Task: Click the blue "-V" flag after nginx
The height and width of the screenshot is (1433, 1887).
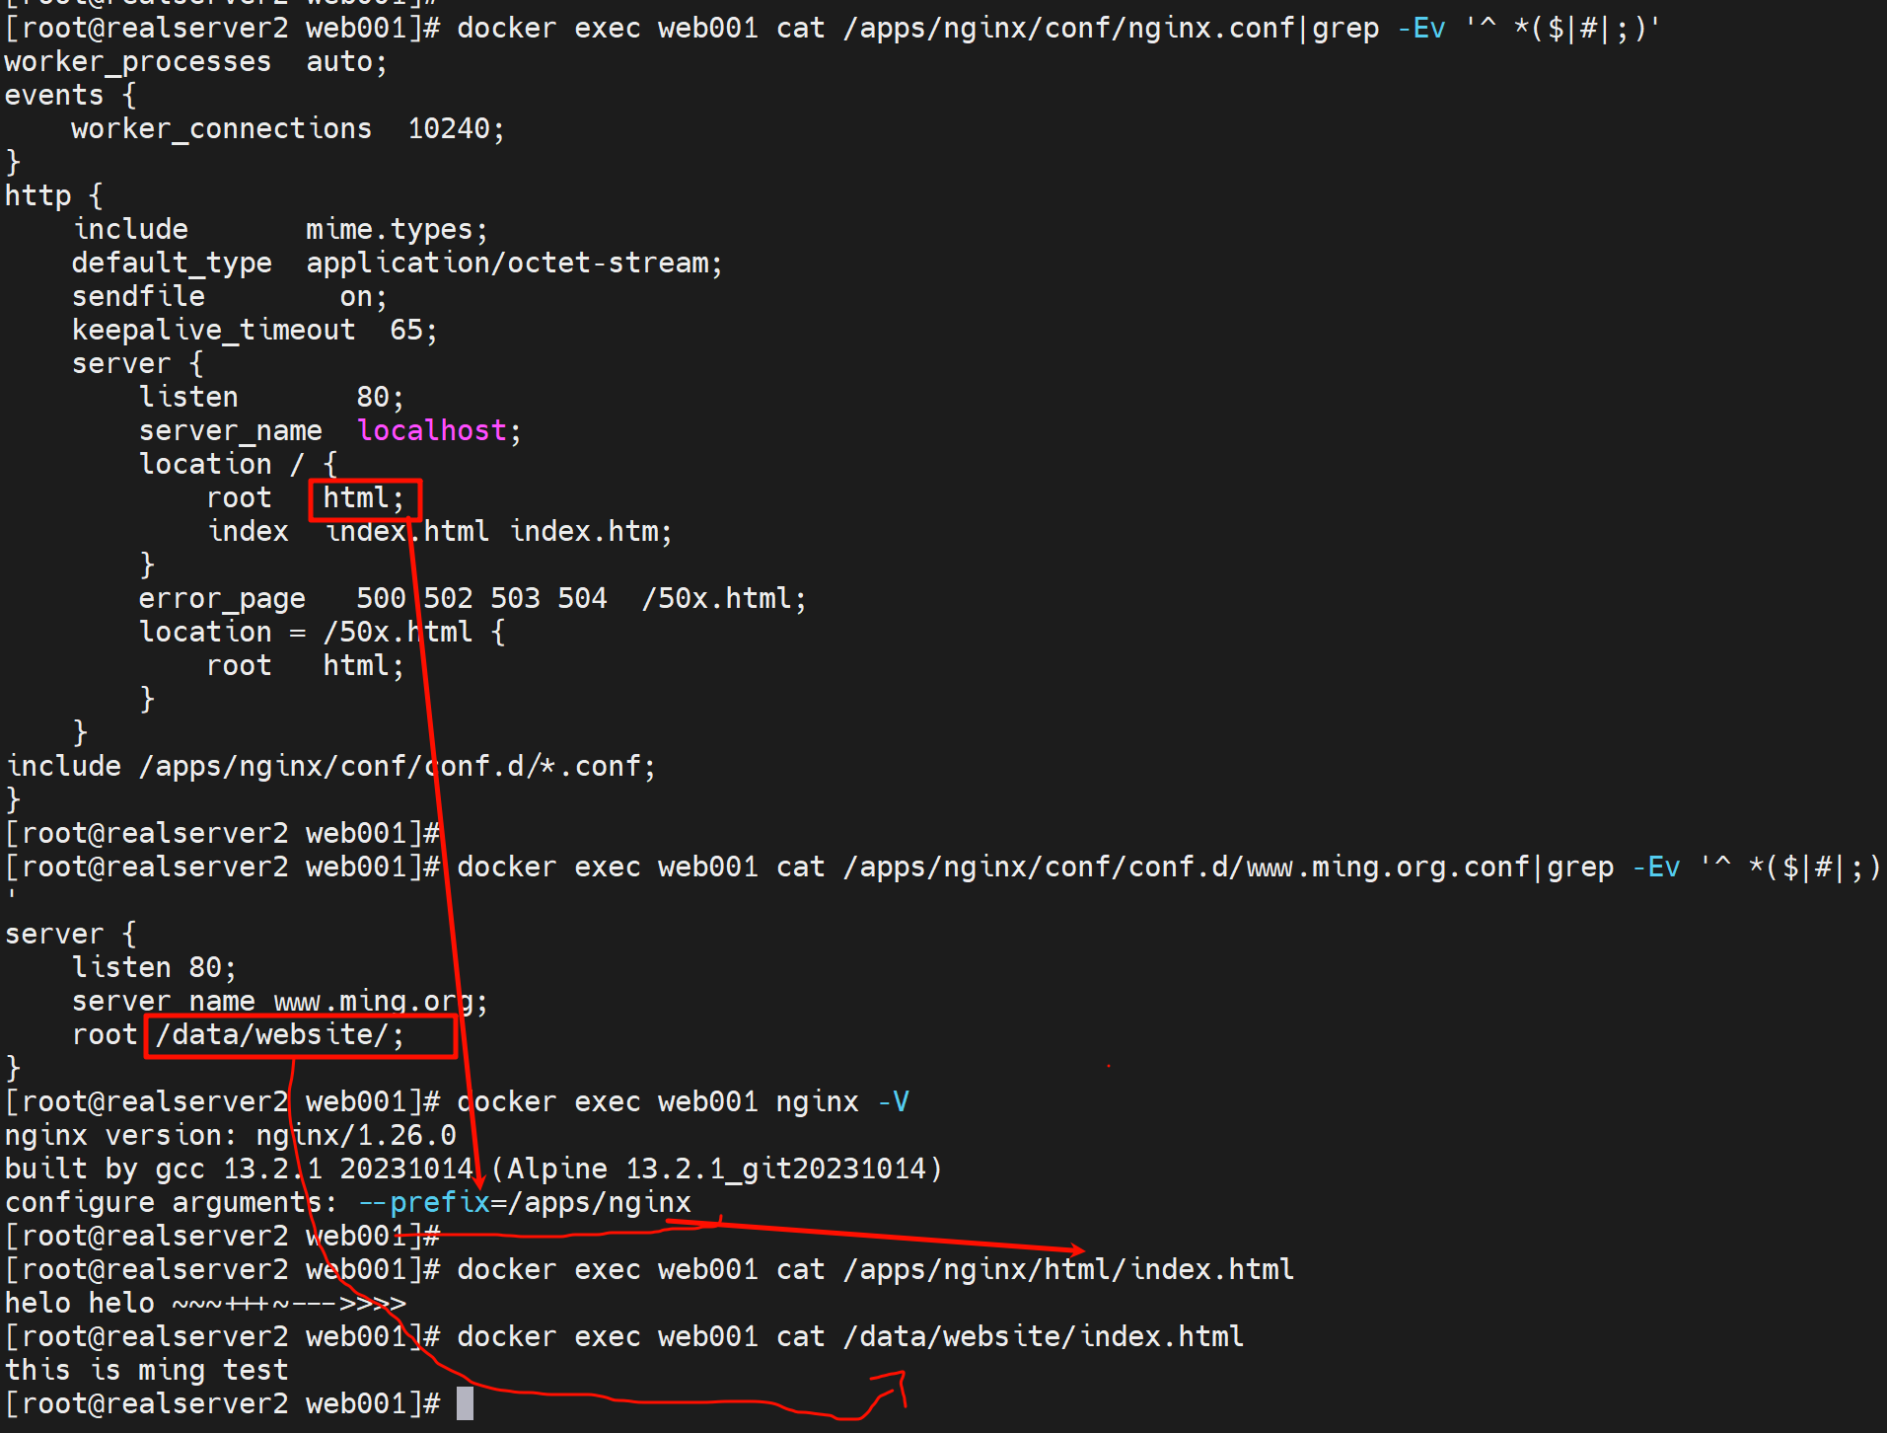Action: (893, 1102)
